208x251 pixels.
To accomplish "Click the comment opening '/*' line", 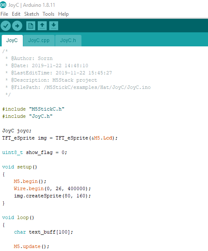I will tap(5, 51).
